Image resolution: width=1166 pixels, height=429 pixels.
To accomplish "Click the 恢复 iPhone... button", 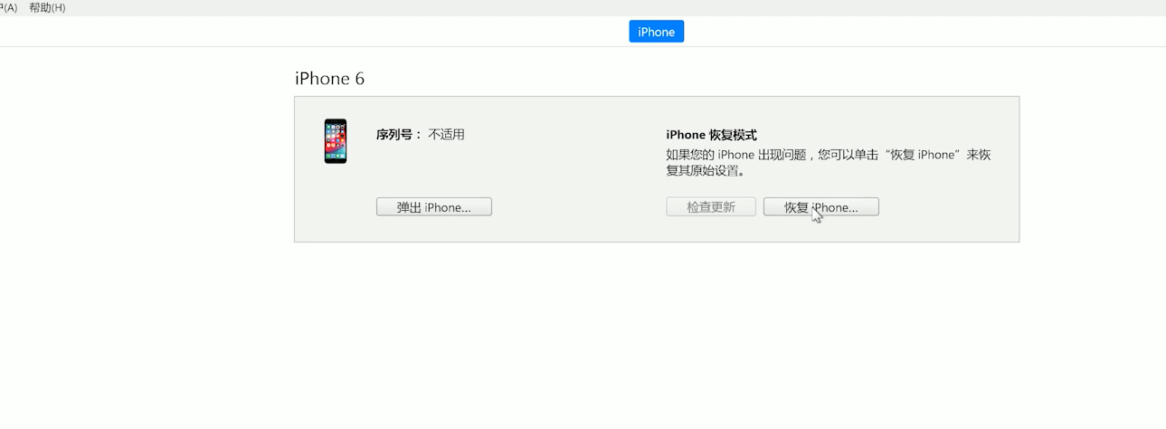I will coord(821,207).
